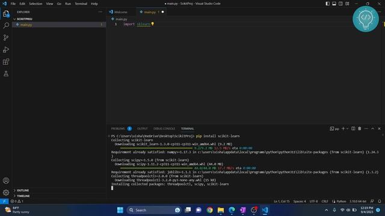
Task: Open the View menu
Action: (x=49, y=4)
